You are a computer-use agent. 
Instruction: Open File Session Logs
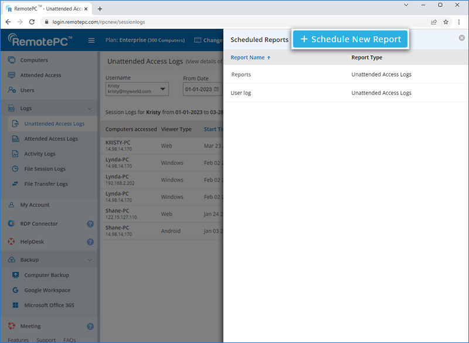[45, 169]
